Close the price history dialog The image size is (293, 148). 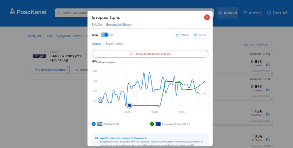[x=207, y=17]
